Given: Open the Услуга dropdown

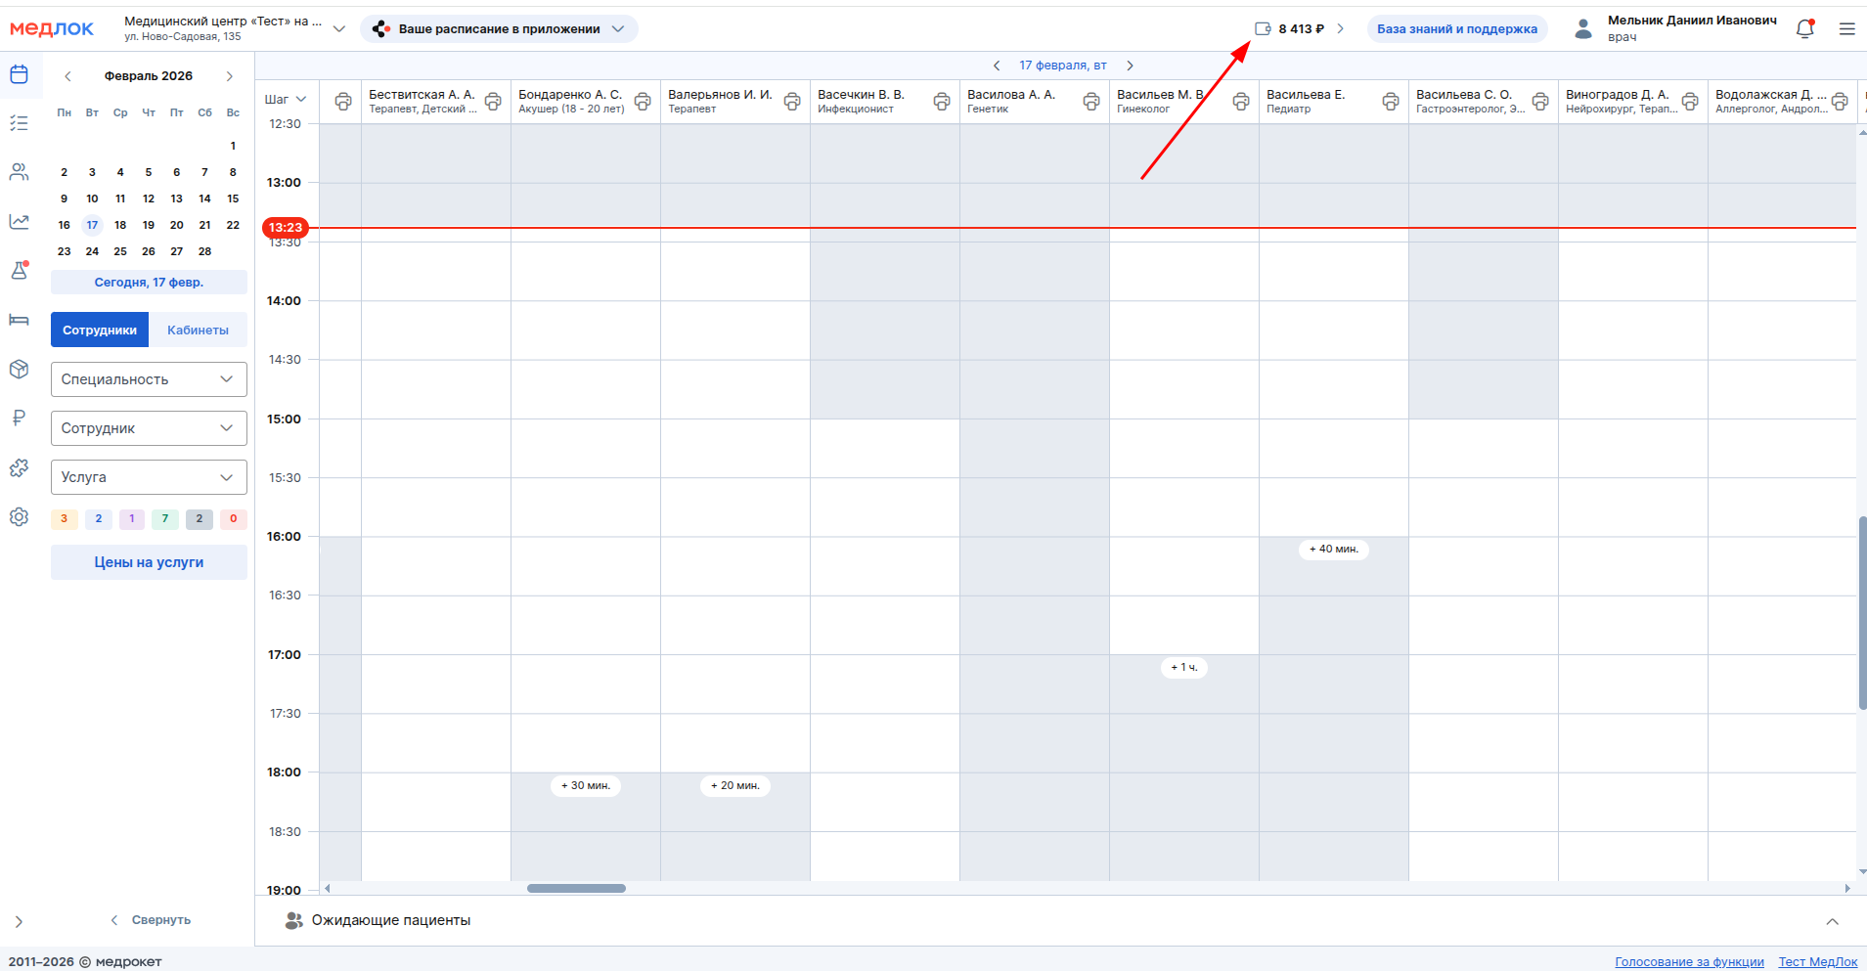Looking at the screenshot, I should (149, 477).
